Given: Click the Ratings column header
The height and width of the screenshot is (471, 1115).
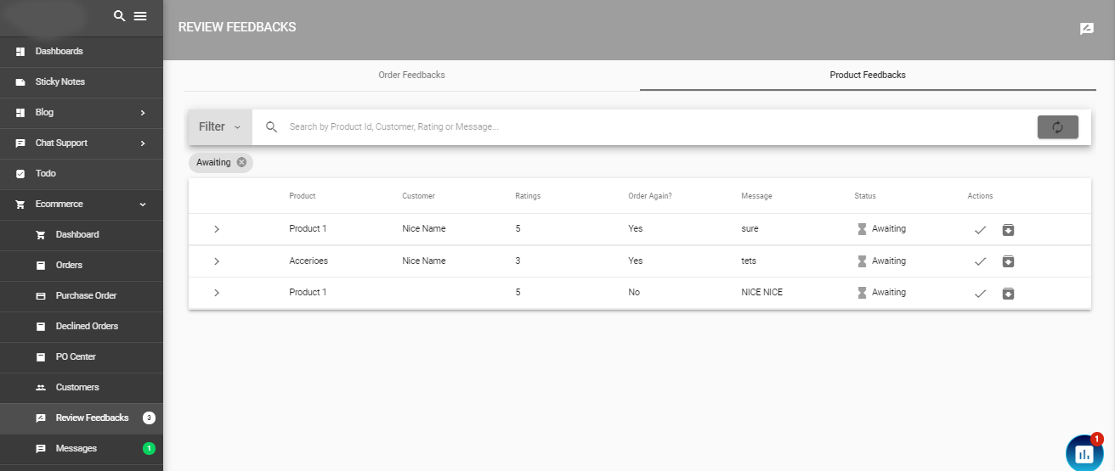Looking at the screenshot, I should click(528, 196).
